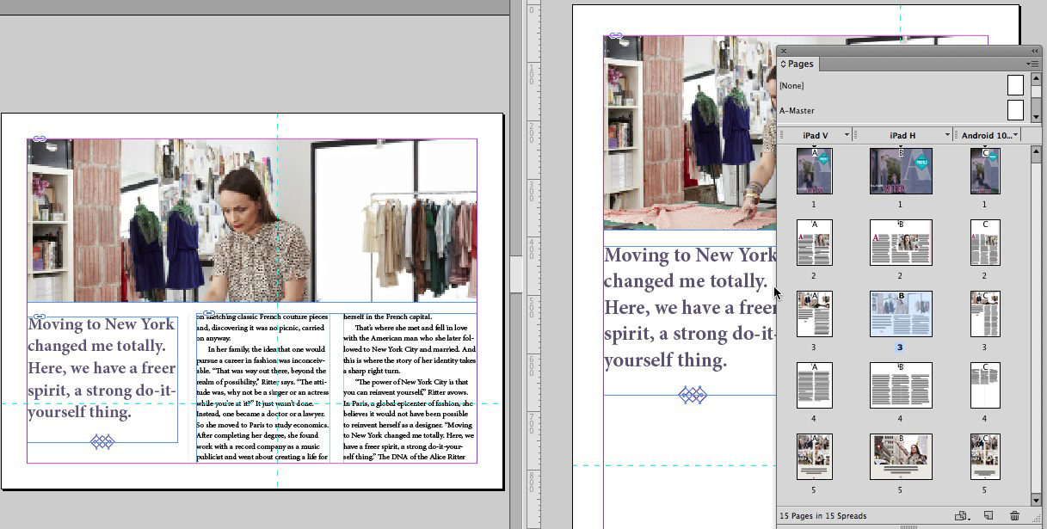
Task: Open the Android 10 layout dropdown
Action: pos(1016,135)
